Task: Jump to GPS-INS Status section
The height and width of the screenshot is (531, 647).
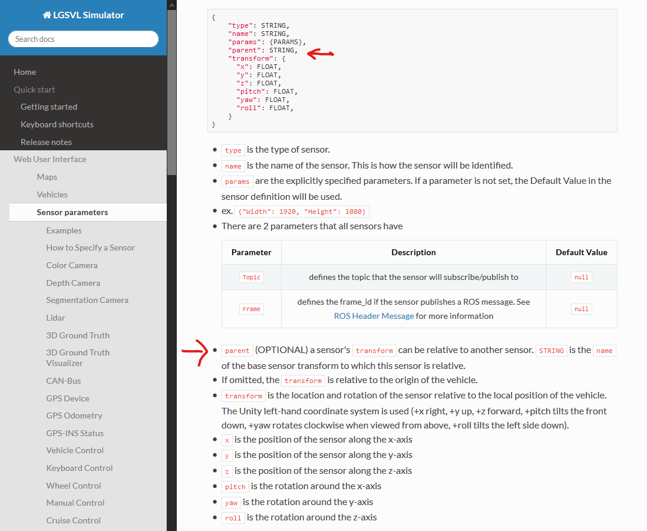Action: pyautogui.click(x=75, y=433)
